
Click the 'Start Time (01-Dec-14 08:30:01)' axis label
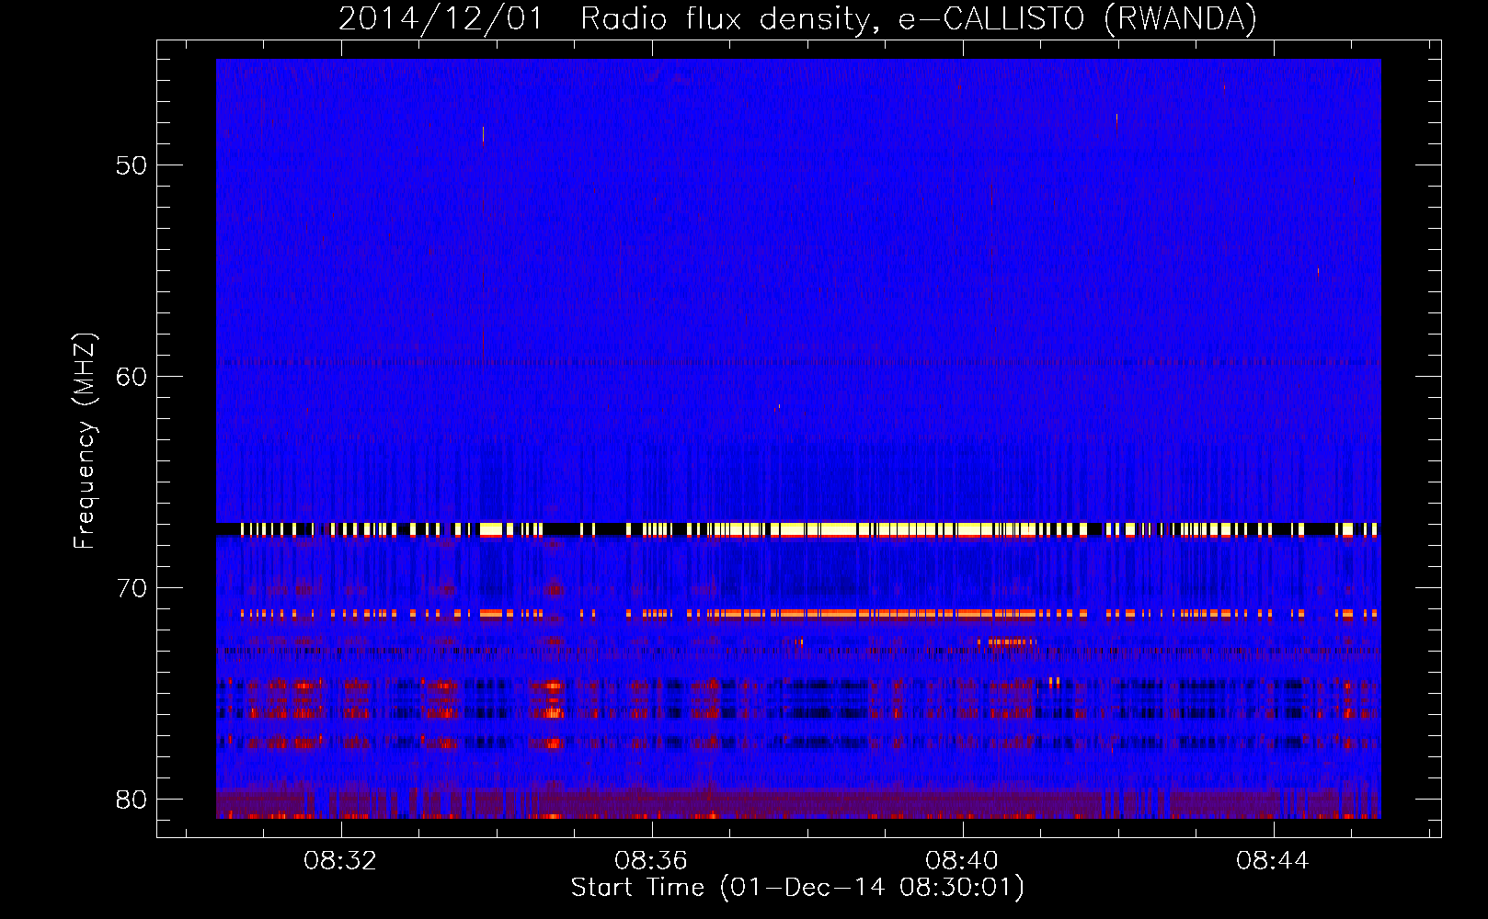(x=797, y=888)
